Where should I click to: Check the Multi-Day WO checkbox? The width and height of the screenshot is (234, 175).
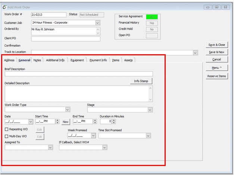pos(7,136)
